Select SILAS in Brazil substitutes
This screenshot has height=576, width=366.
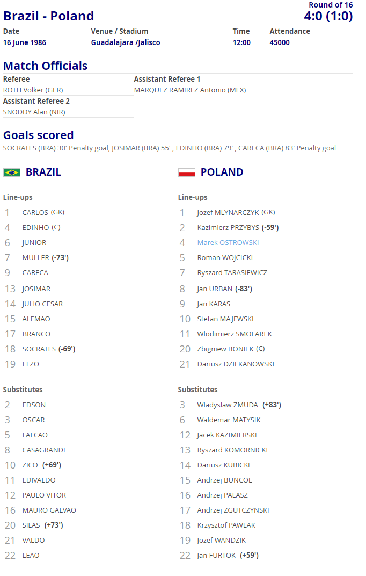point(31,525)
